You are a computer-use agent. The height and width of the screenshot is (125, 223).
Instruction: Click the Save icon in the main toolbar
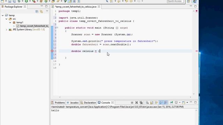point(10,1)
